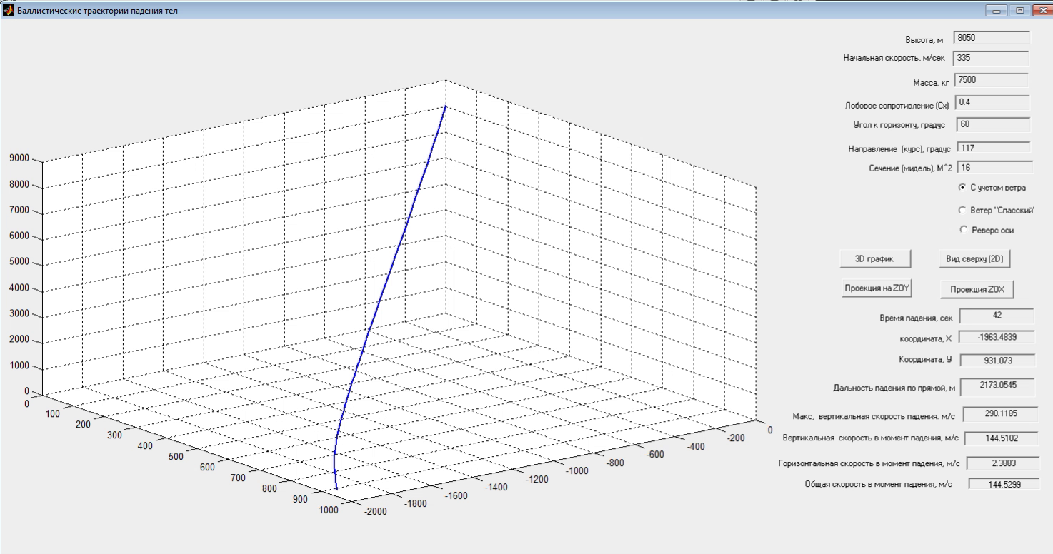The height and width of the screenshot is (554, 1053).
Task: Edit the angle to horizon field showing 60
Action: (993, 124)
